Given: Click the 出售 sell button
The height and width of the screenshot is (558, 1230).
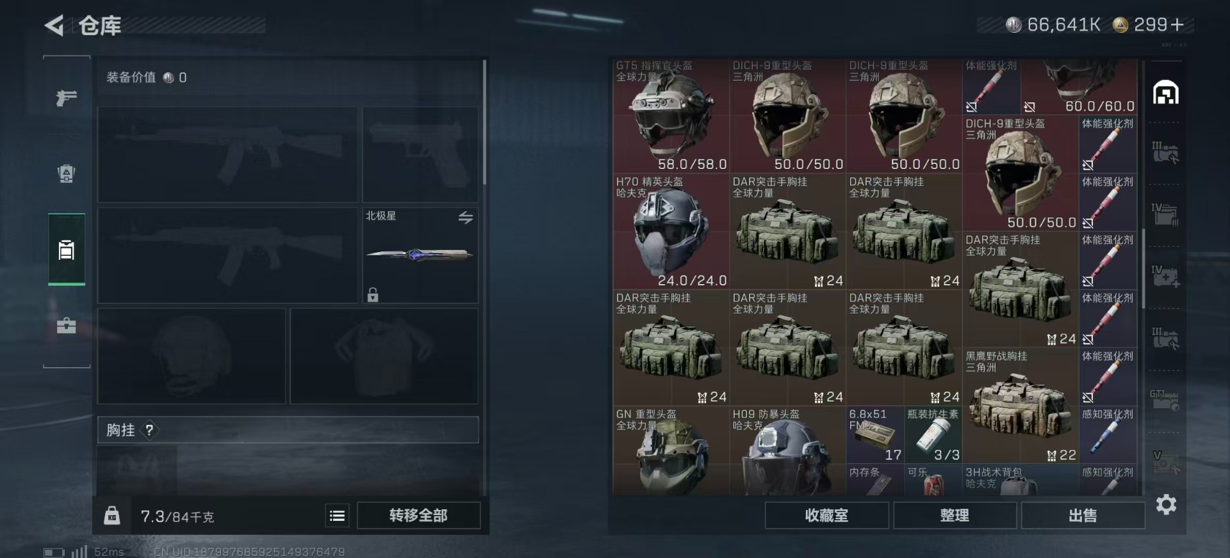Looking at the screenshot, I should [1083, 515].
